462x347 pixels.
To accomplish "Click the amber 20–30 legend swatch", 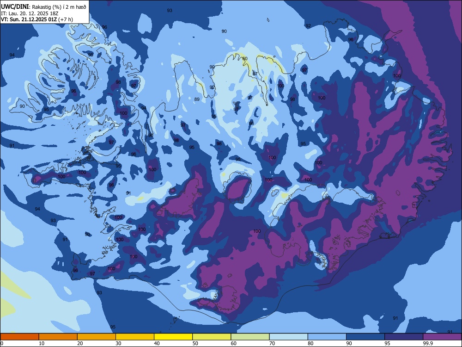I will 97,337.
